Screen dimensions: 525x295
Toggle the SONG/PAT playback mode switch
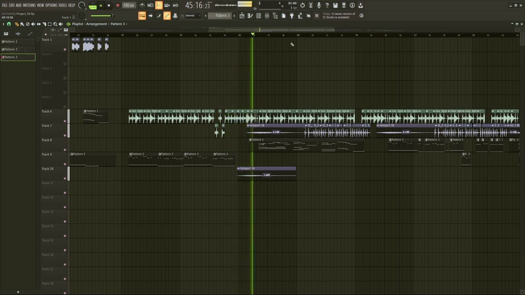tap(93, 6)
